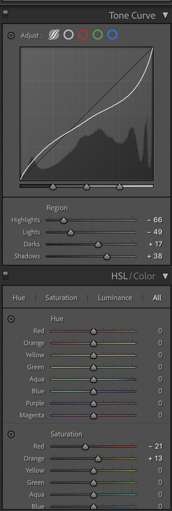The image size is (172, 511).
Task: Switch to Color mode in HSL header
Action: click(x=144, y=276)
